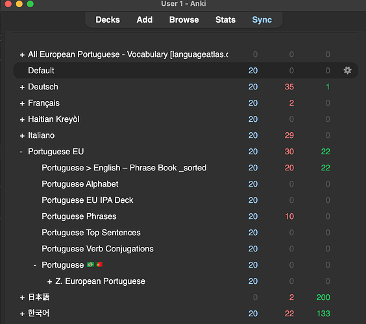Click the window title User 1 - Anki
This screenshot has width=366, height=324.
184,4
